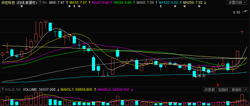This screenshot has width=250, height=106.
Task: Click the asterisk marker beneath the 7.02 value
Action: pyautogui.click(x=199, y=6)
